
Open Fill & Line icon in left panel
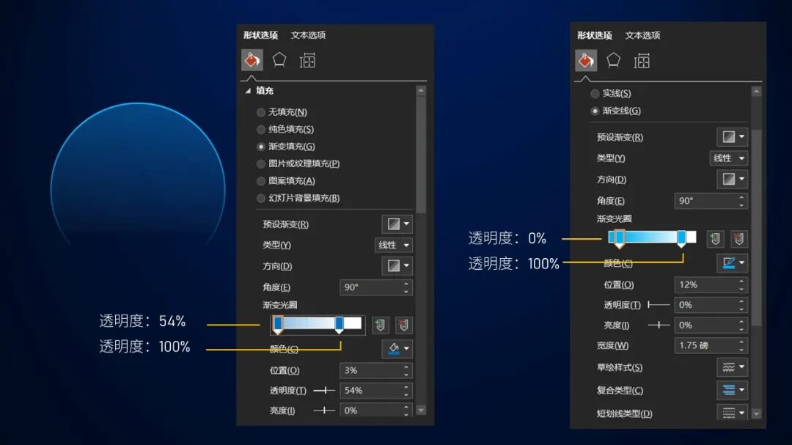[252, 61]
